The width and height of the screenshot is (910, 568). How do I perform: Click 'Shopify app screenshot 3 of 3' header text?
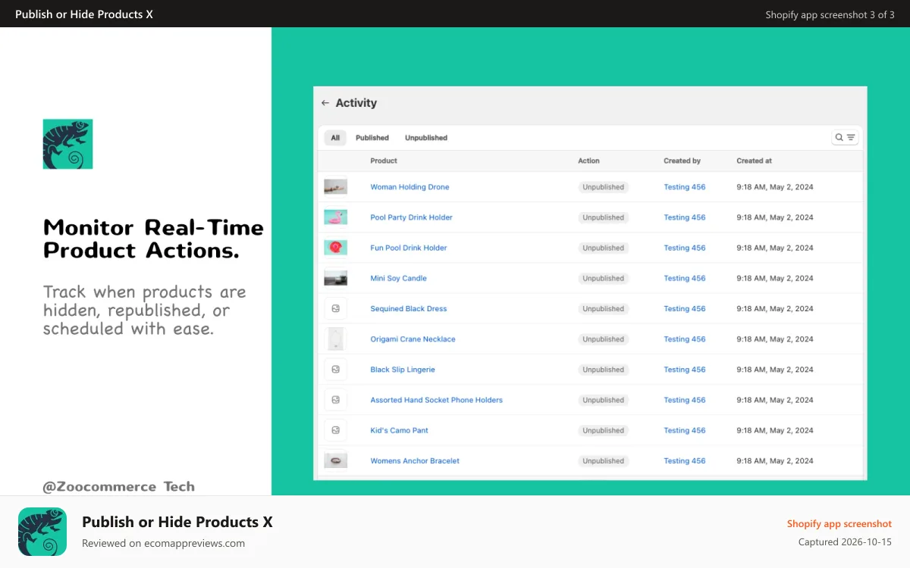(830, 14)
